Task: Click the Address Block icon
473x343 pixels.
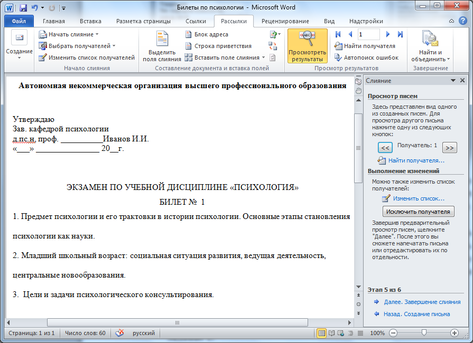Action: (x=189, y=34)
